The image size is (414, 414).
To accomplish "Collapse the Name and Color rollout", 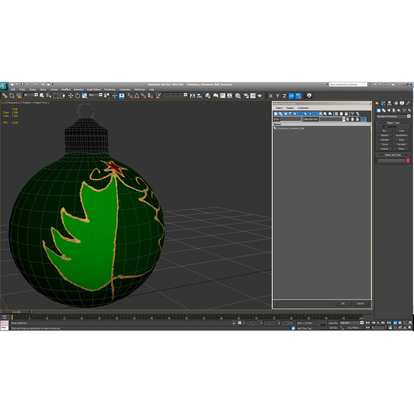I will point(393,155).
